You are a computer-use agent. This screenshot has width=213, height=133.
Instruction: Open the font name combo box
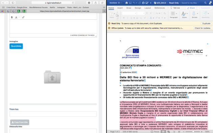(129, 13)
